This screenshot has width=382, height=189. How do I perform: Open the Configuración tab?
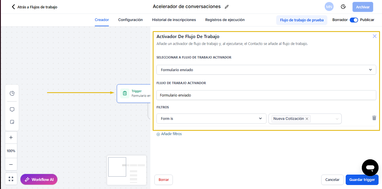point(131,20)
